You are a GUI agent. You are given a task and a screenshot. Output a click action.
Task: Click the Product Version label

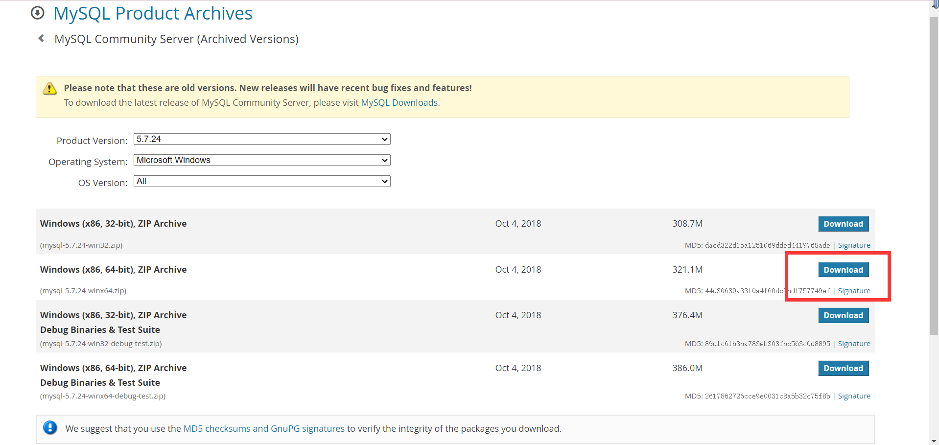click(92, 141)
